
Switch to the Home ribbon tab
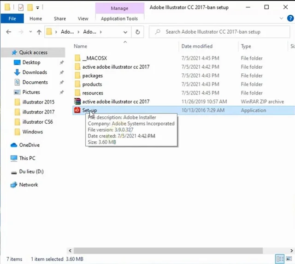point(36,18)
